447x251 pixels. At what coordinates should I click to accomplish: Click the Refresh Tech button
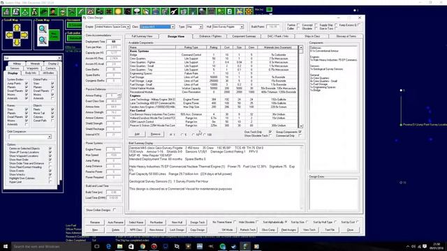pyautogui.click(x=247, y=229)
